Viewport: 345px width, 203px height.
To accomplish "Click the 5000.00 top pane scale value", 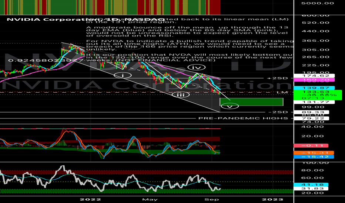I will coord(318,3).
